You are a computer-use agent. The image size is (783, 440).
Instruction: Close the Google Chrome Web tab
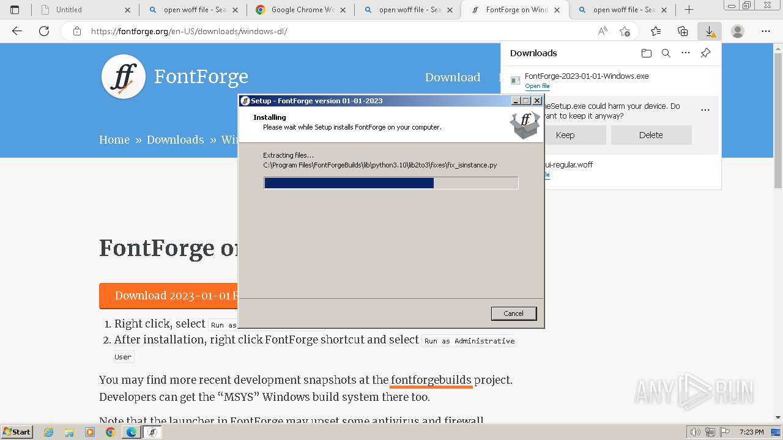[343, 10]
